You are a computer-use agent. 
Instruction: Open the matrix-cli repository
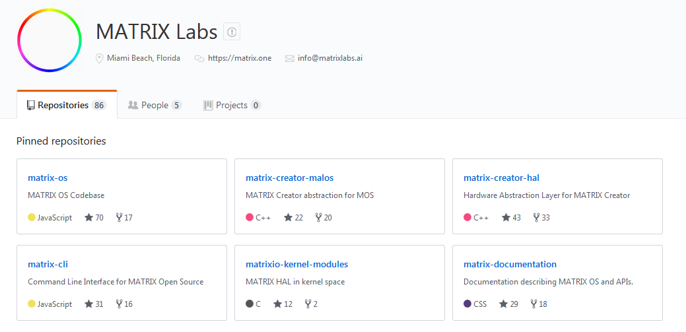[x=48, y=265]
